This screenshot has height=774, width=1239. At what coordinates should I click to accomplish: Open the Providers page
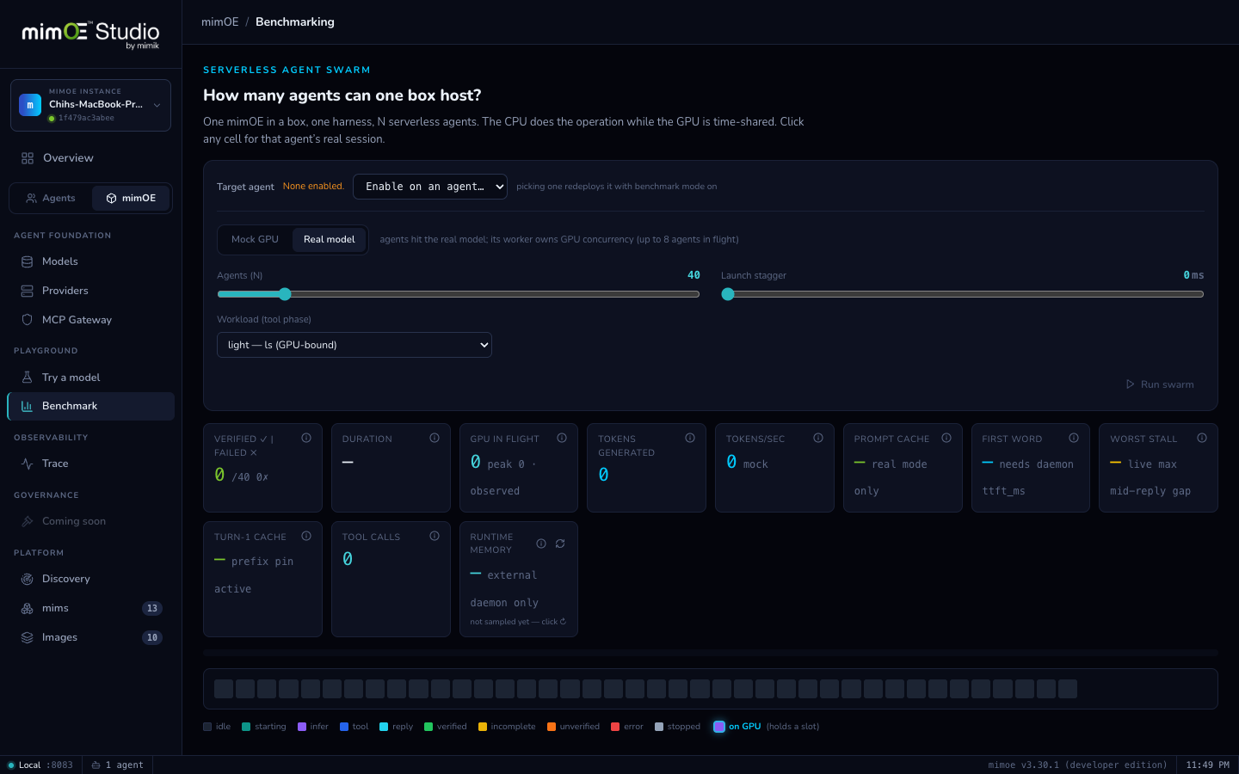tap(91, 291)
